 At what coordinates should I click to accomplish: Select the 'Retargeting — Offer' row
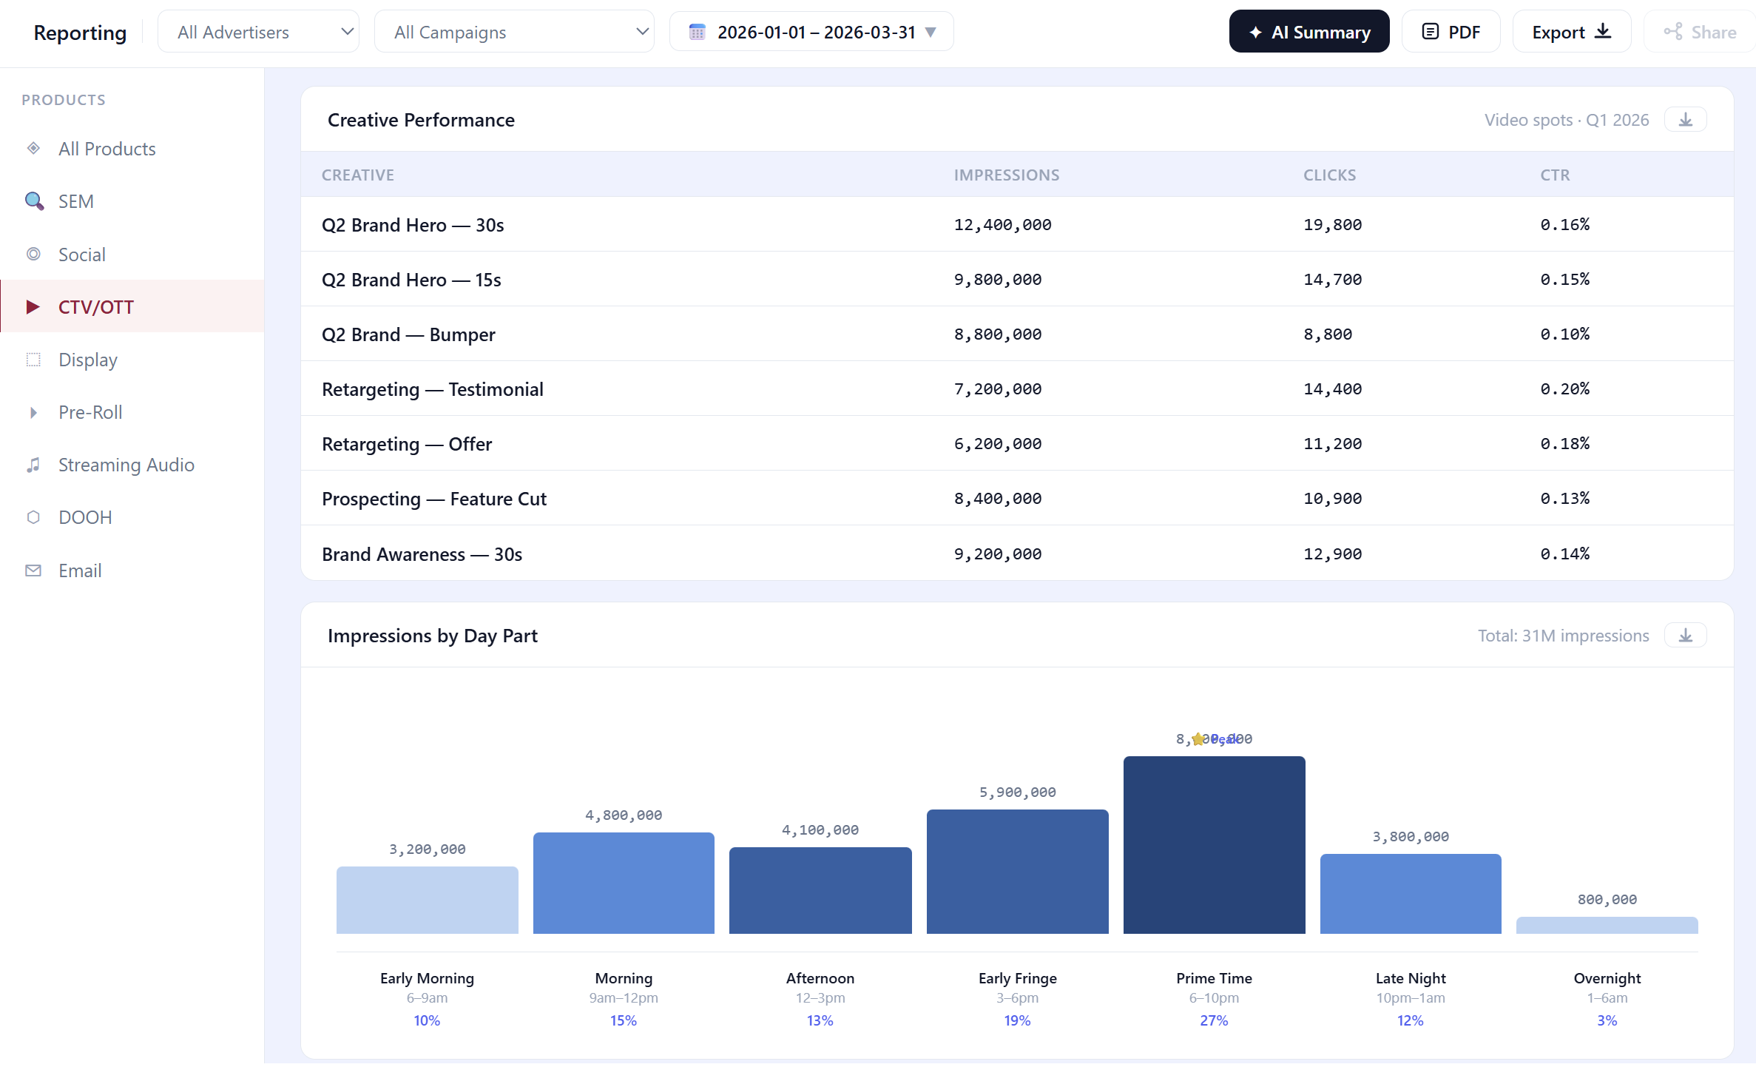1017,443
